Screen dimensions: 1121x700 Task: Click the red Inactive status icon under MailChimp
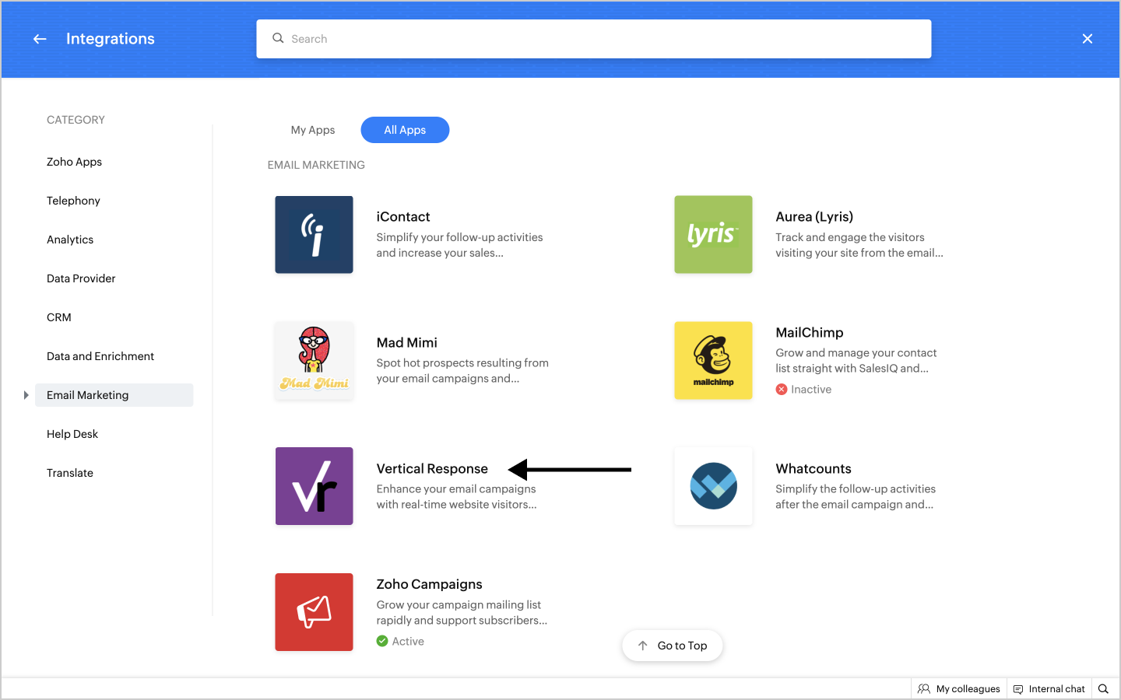(782, 390)
